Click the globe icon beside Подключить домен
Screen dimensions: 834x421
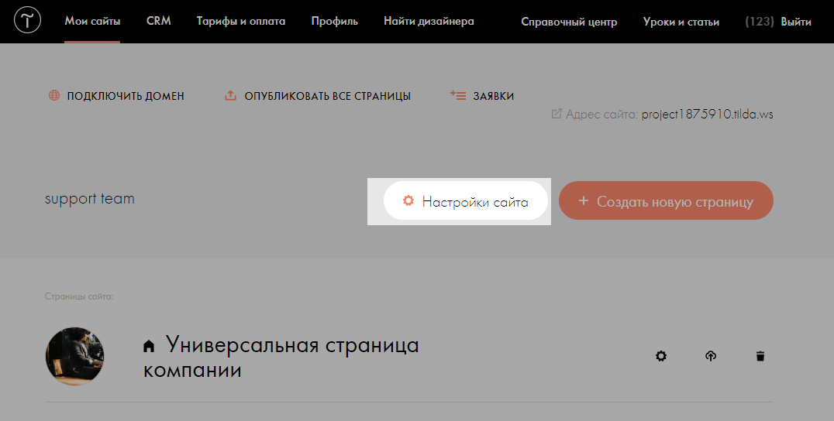[x=54, y=95]
